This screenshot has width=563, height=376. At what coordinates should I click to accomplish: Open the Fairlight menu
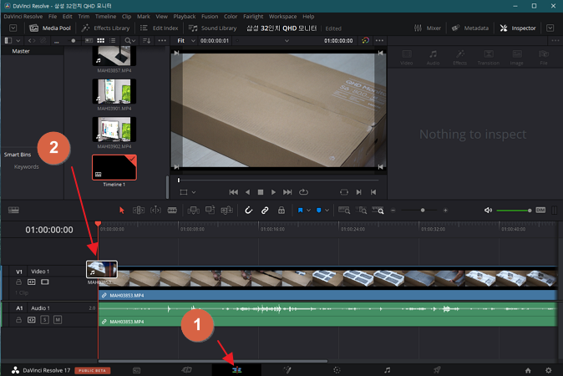253,17
